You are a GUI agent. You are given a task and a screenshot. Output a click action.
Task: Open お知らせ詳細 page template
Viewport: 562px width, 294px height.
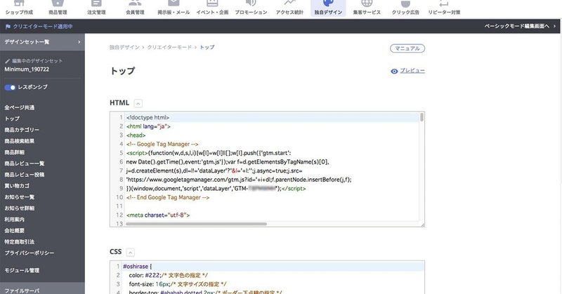click(x=20, y=208)
